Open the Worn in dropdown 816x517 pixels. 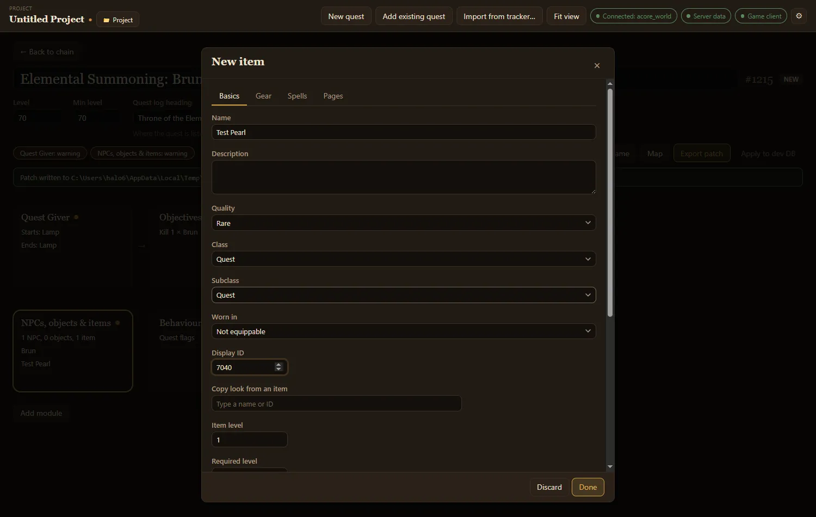(404, 331)
